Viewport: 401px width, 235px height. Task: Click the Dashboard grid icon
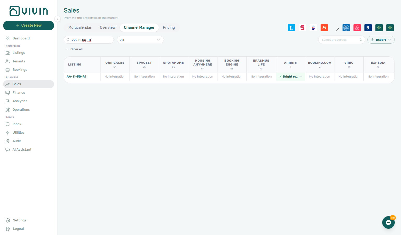tap(8, 38)
